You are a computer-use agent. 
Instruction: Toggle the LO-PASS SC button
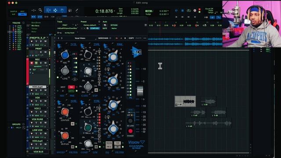pyautogui.click(x=72, y=124)
